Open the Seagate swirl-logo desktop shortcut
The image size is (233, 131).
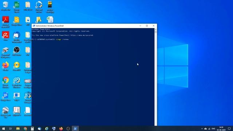pyautogui.click(x=17, y=82)
